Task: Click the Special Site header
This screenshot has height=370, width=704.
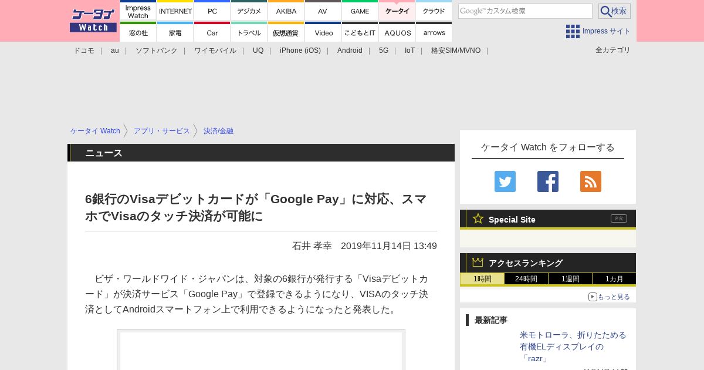Action: click(x=548, y=219)
